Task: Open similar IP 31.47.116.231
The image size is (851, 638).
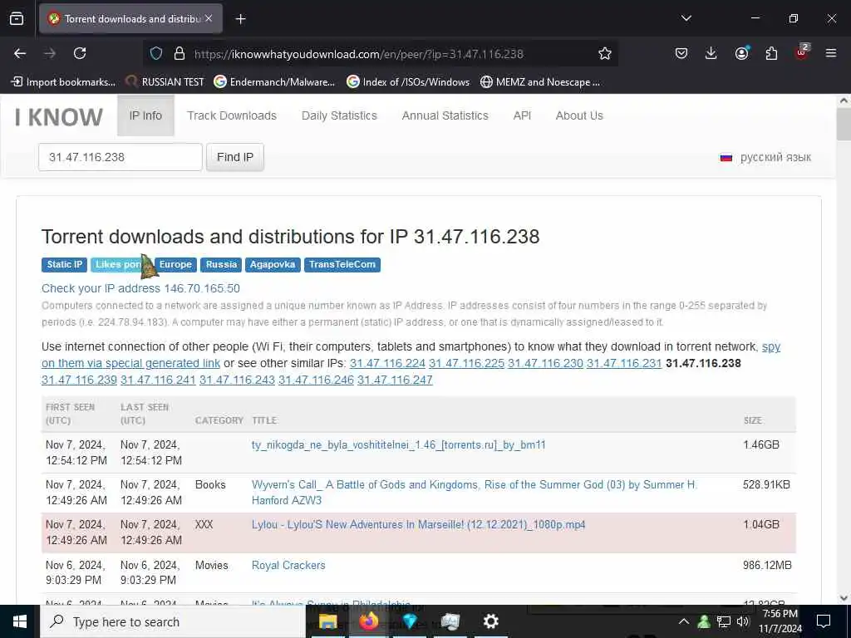Action: pyautogui.click(x=624, y=363)
